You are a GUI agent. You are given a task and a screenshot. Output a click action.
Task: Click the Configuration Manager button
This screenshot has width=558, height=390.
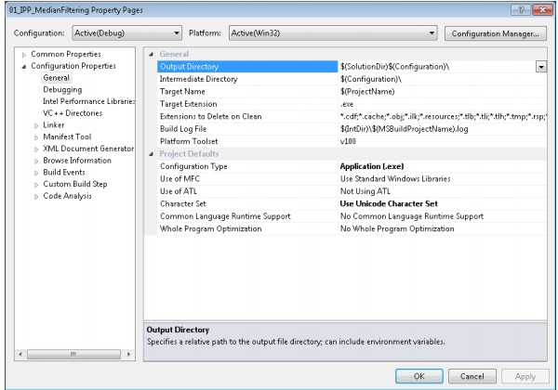496,34
